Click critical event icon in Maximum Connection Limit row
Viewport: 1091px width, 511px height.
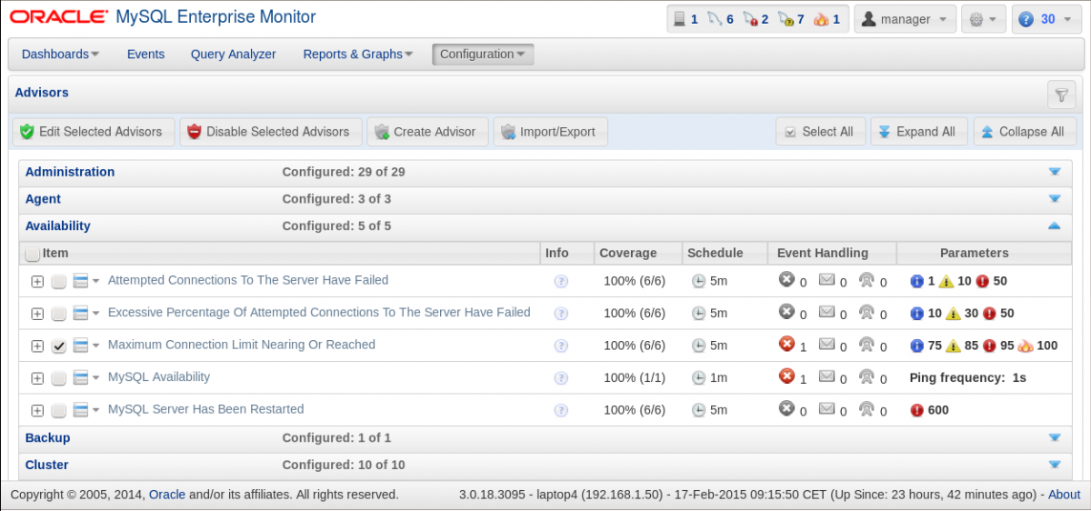[x=786, y=345]
